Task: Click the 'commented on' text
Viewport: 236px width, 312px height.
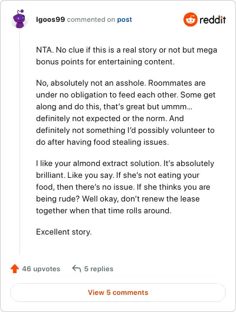Action: point(91,19)
